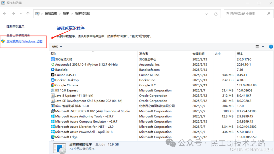Viewport: 274px width, 154px height.
Task: Open help with the blue question icon
Action: 271,47
